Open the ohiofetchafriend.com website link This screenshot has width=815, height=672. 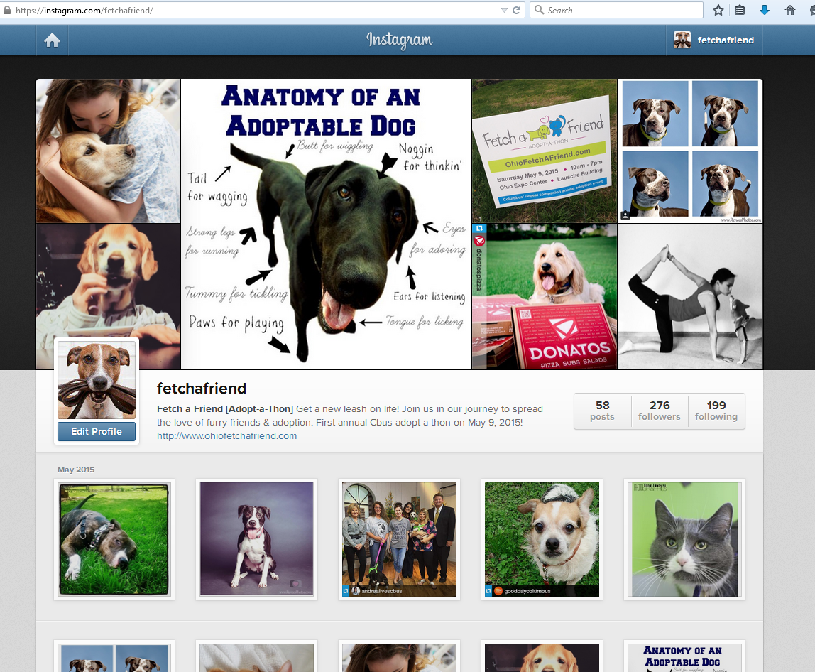pyautogui.click(x=226, y=435)
